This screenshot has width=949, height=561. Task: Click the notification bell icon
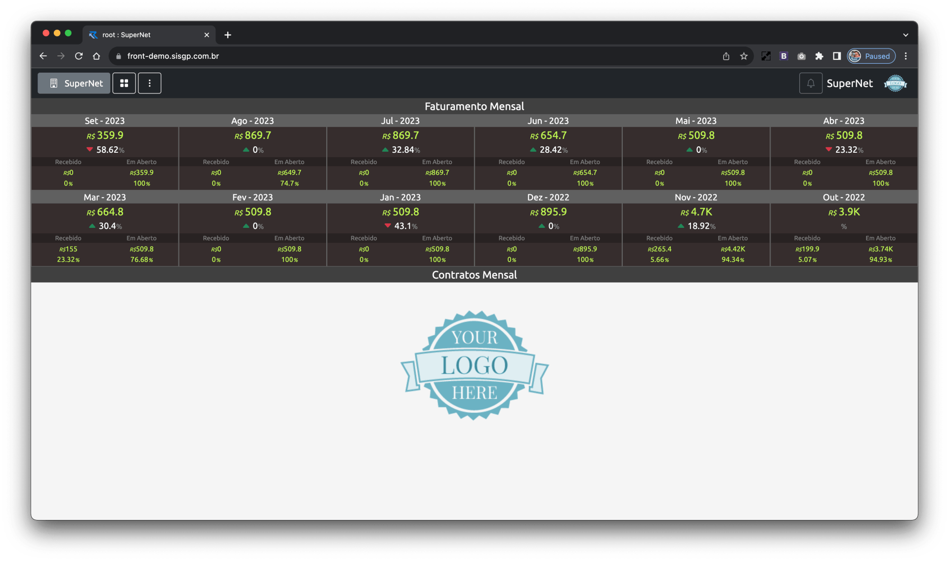[811, 83]
